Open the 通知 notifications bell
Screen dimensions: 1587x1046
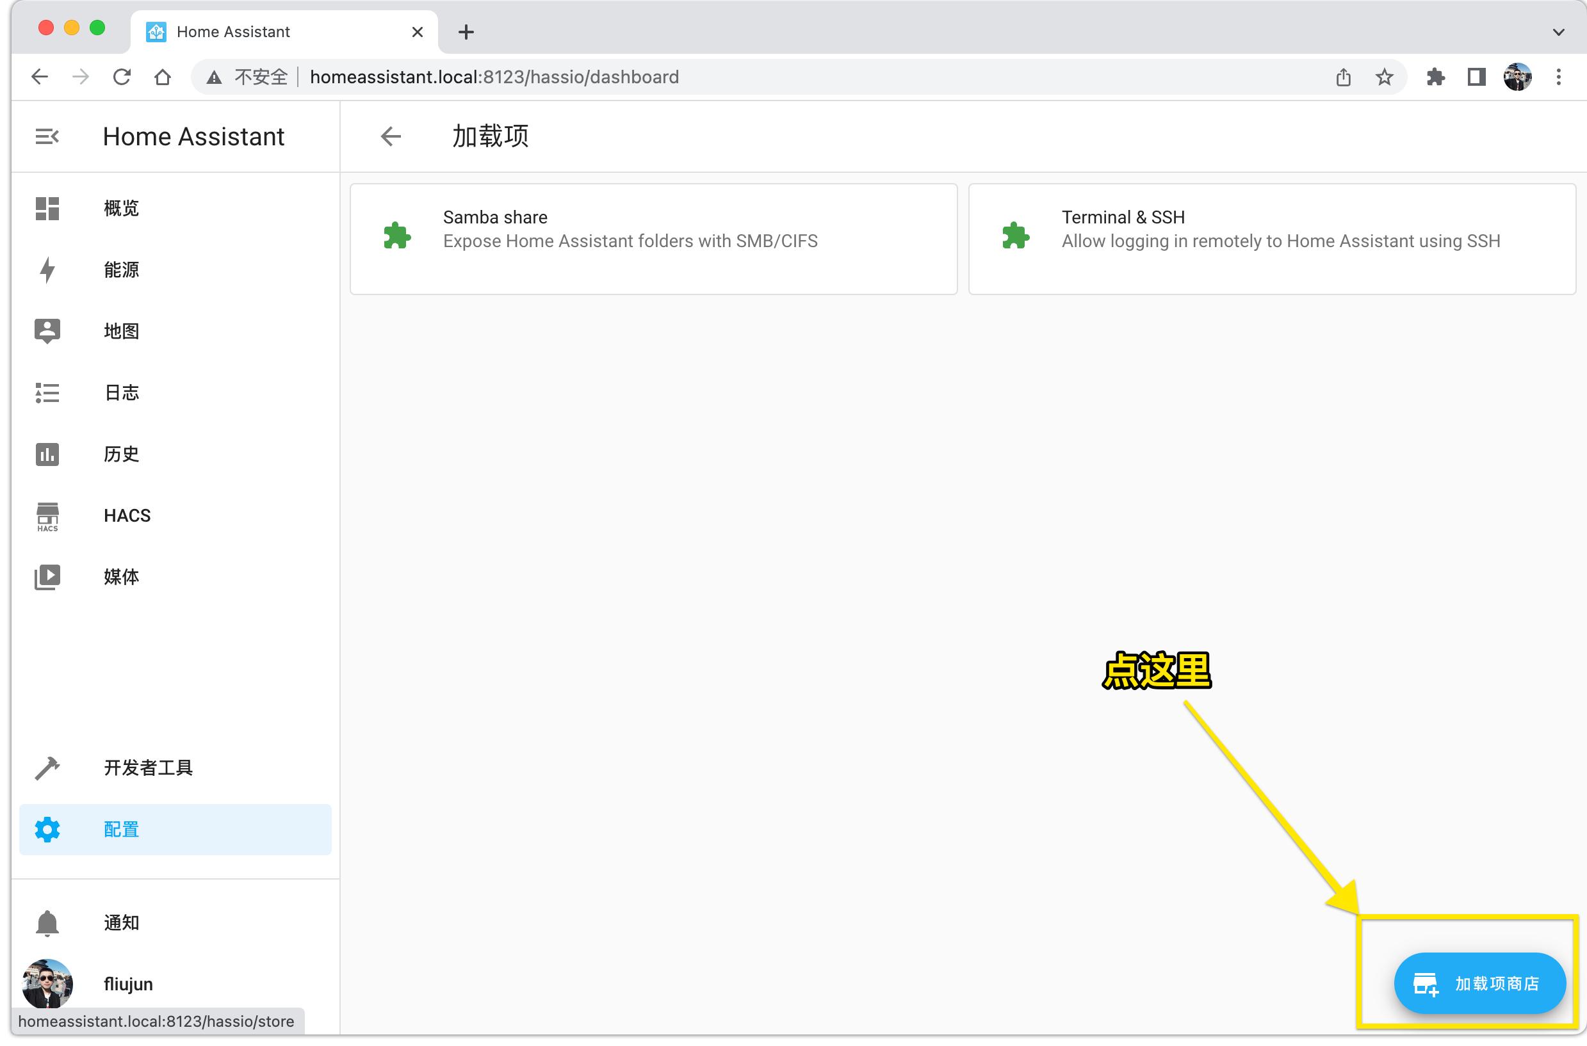47,922
